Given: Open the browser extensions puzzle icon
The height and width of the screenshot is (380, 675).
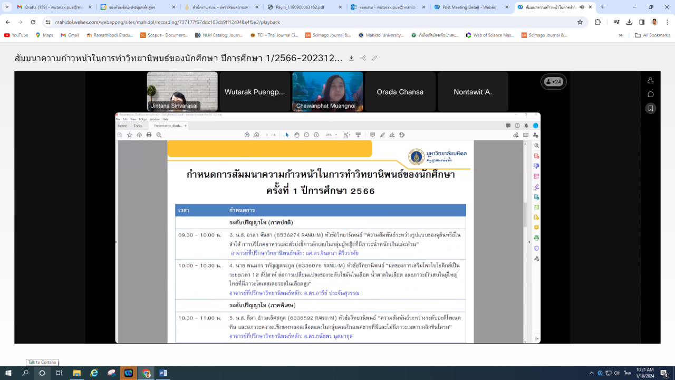Looking at the screenshot, I should tap(597, 22).
